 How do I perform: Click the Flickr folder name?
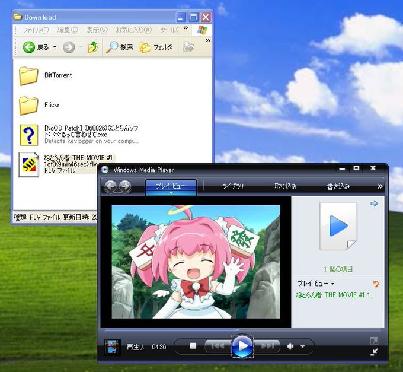52,104
